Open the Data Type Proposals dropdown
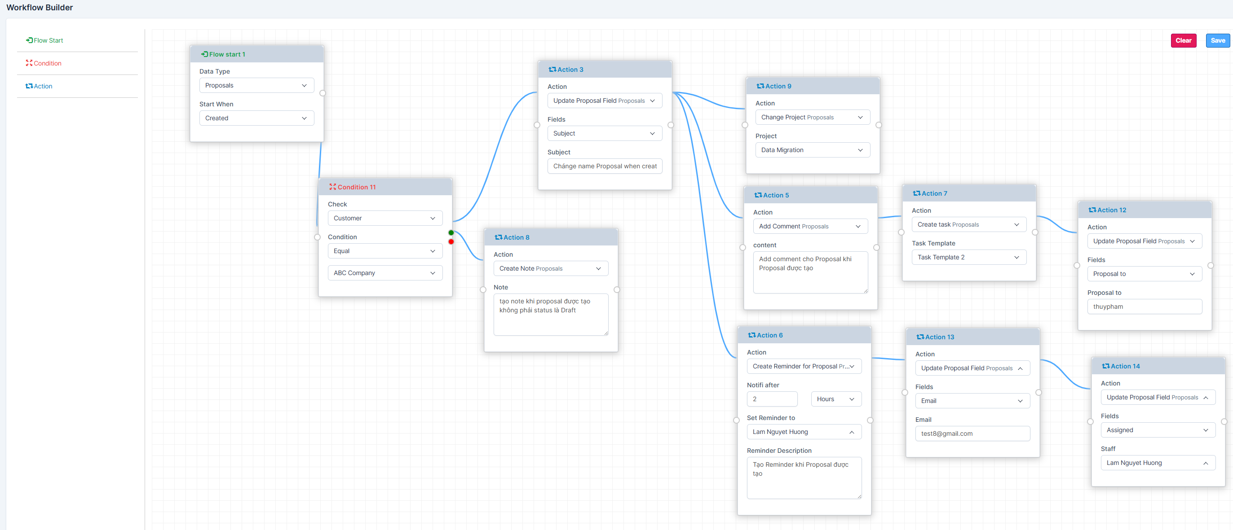The height and width of the screenshot is (530, 1233). pos(256,85)
